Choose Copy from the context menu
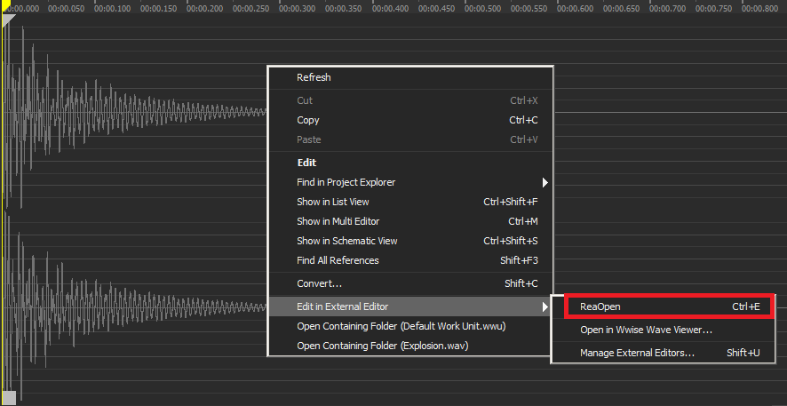The height and width of the screenshot is (406, 787). tap(410, 120)
